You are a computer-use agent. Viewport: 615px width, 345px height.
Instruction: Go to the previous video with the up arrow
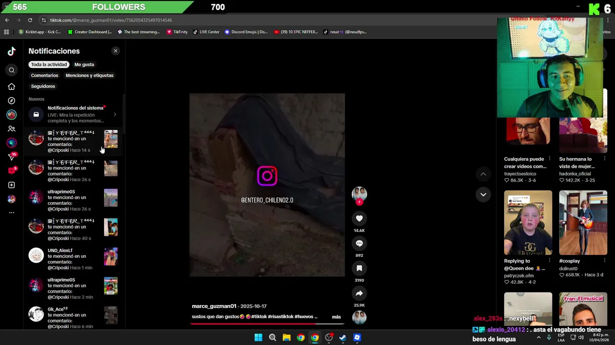click(x=483, y=174)
